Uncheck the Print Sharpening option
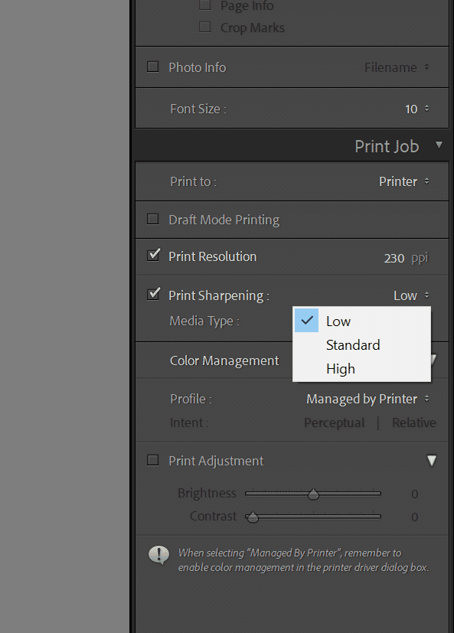The height and width of the screenshot is (633, 454). tap(152, 295)
